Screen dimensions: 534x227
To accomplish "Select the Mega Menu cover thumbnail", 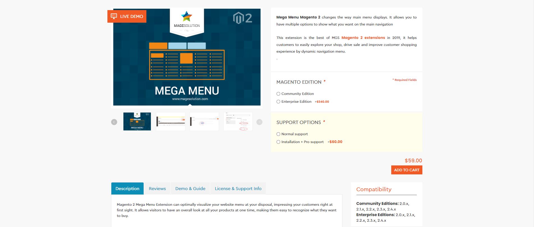I will (137, 121).
